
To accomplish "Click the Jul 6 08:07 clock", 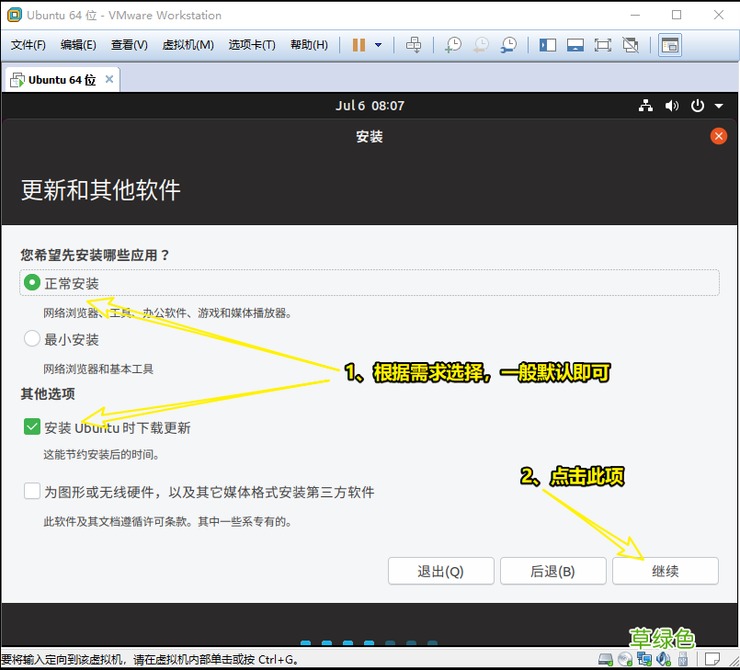I will [370, 106].
